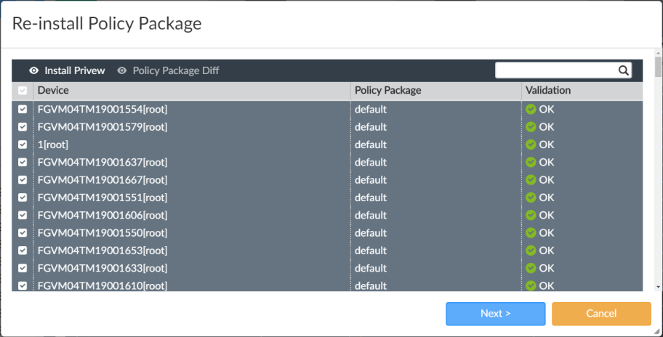Screen dimensions: 663x337
Task: Uncheck device FGVM04TM19001579[root]
Action: pyautogui.click(x=23, y=127)
